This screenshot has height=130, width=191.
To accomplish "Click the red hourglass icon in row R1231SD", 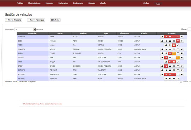I will click(174, 74).
